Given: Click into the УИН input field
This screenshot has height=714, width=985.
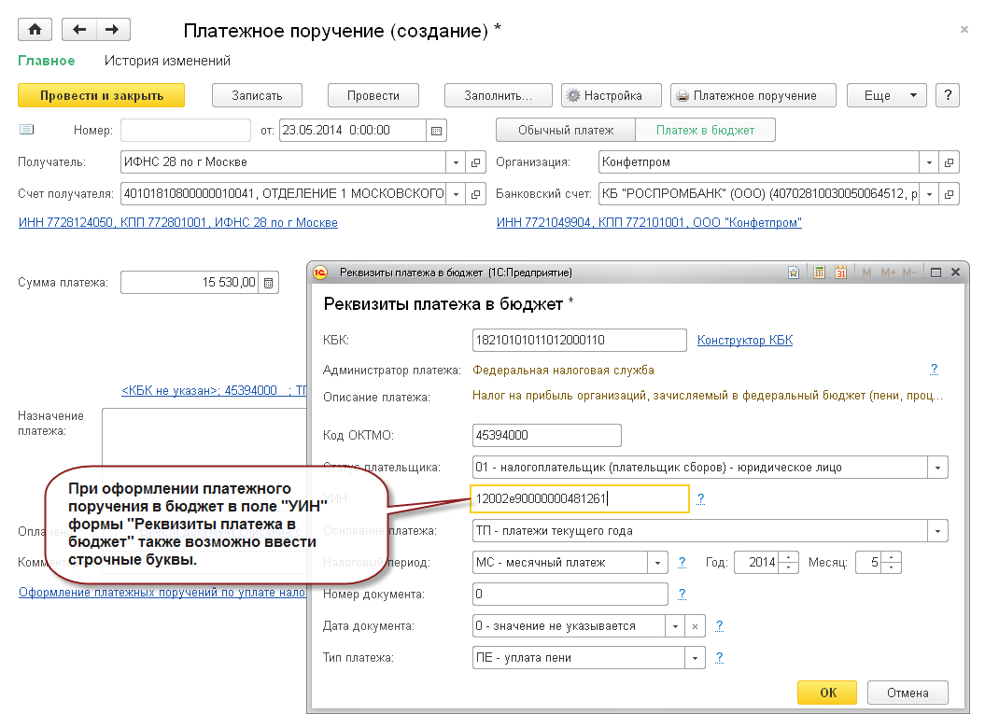Looking at the screenshot, I should point(579,498).
